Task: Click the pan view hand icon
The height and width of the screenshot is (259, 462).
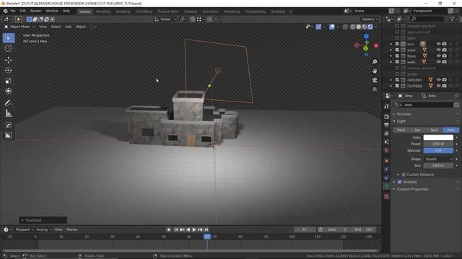Action: coord(375,71)
